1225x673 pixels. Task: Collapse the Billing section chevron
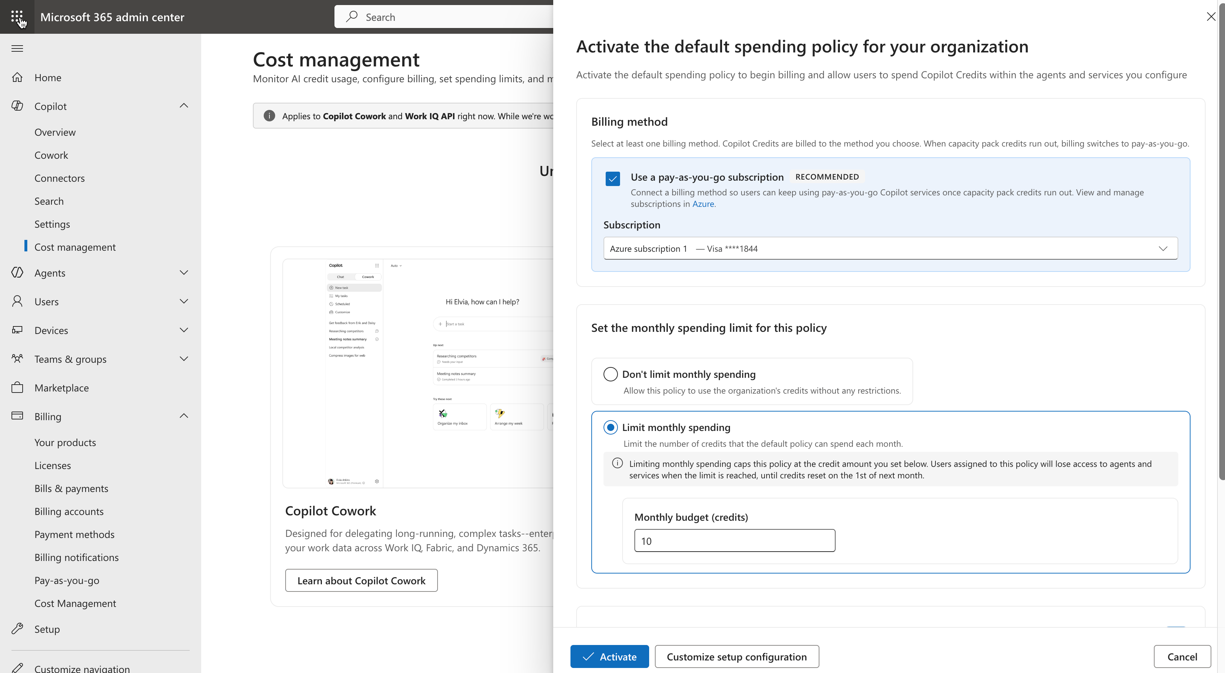pos(184,416)
